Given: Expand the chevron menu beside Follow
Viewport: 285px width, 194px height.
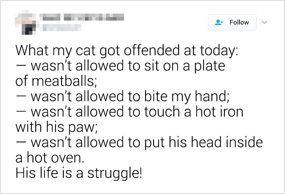Looking at the screenshot, I should (265, 22).
